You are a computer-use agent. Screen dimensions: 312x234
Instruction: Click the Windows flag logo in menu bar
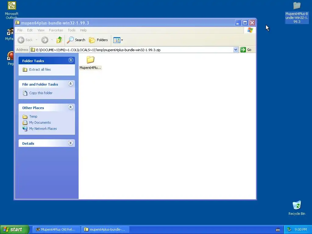pos(250,30)
